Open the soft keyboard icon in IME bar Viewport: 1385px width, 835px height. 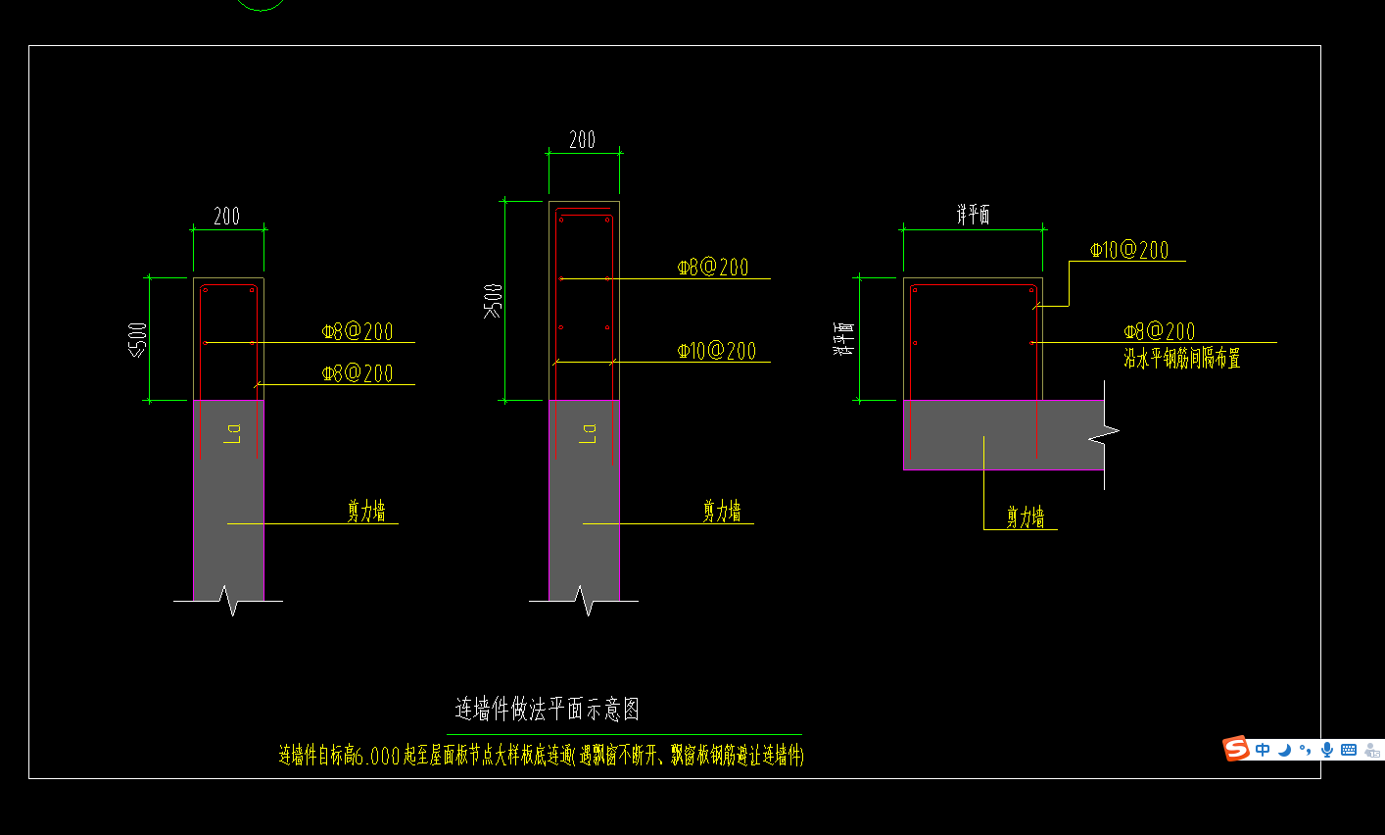1349,750
